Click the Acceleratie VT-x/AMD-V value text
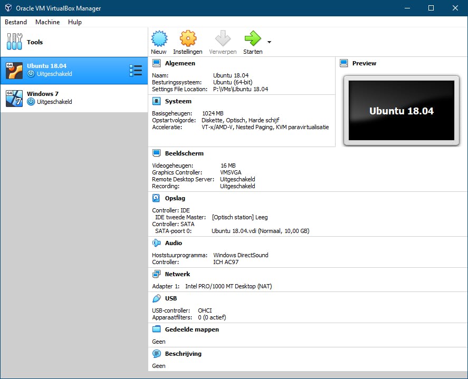Screen dimensions: 468x379 coord(265,127)
